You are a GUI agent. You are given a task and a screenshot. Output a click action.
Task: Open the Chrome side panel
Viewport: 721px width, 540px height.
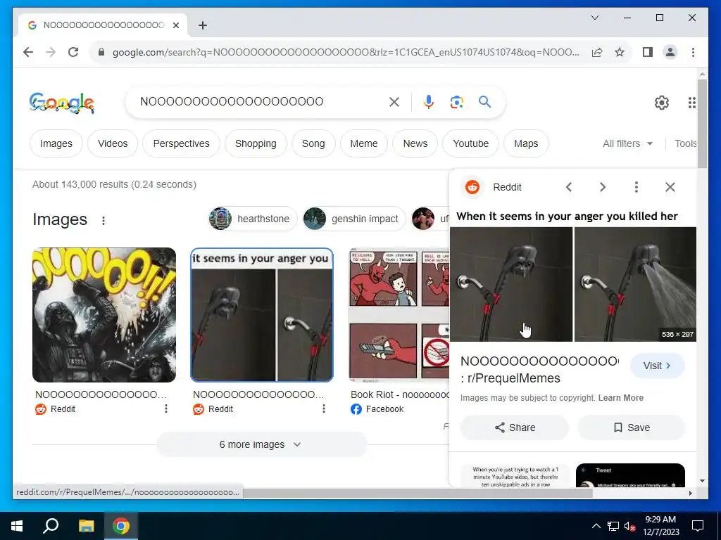pyautogui.click(x=648, y=52)
